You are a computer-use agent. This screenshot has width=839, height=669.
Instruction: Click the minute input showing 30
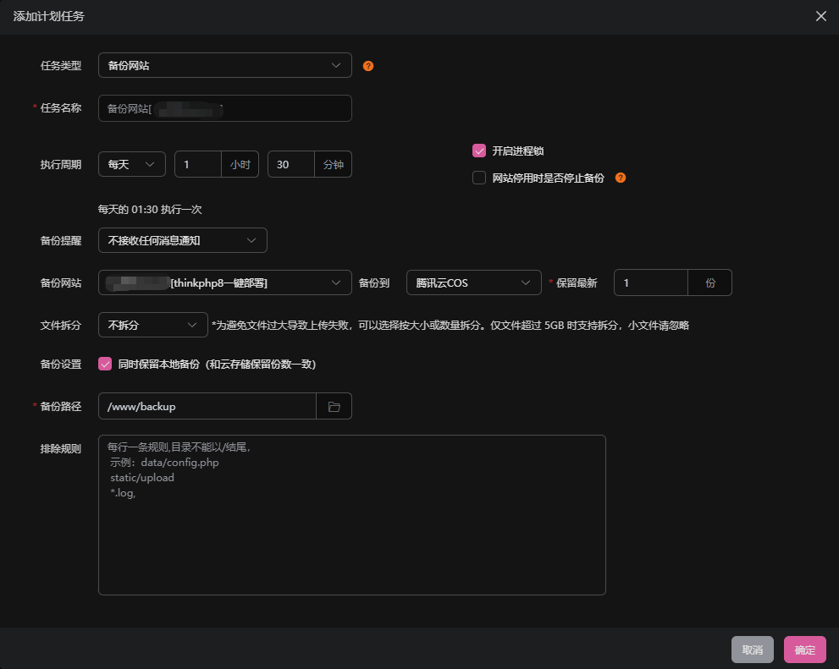[x=290, y=164]
